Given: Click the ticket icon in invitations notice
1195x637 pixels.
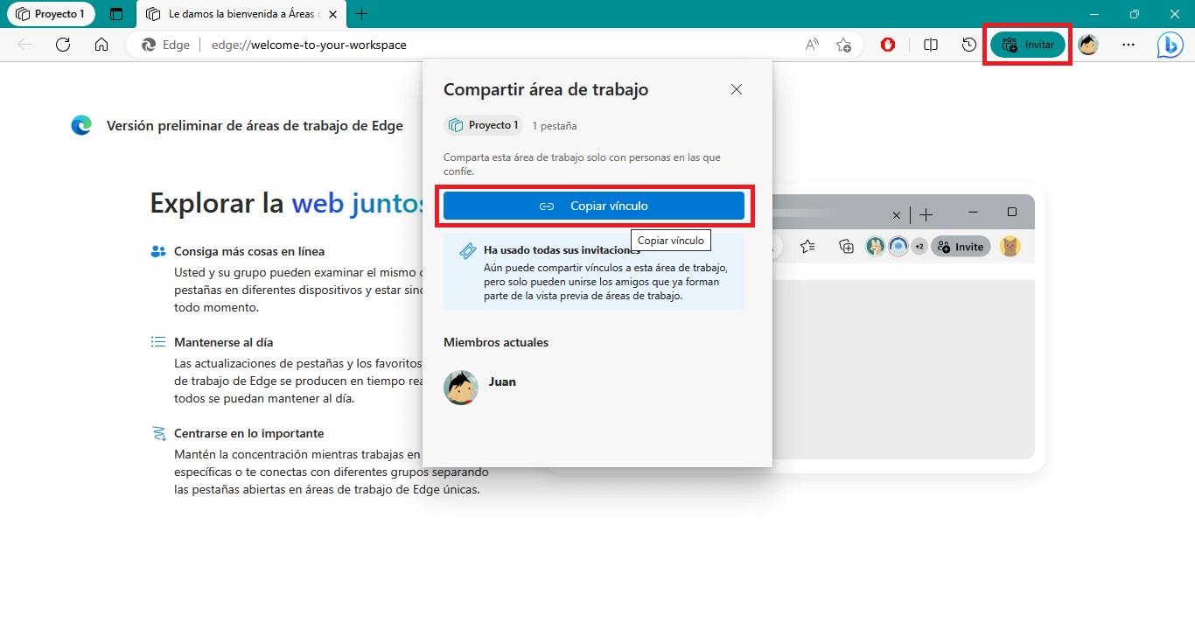Looking at the screenshot, I should coord(467,252).
